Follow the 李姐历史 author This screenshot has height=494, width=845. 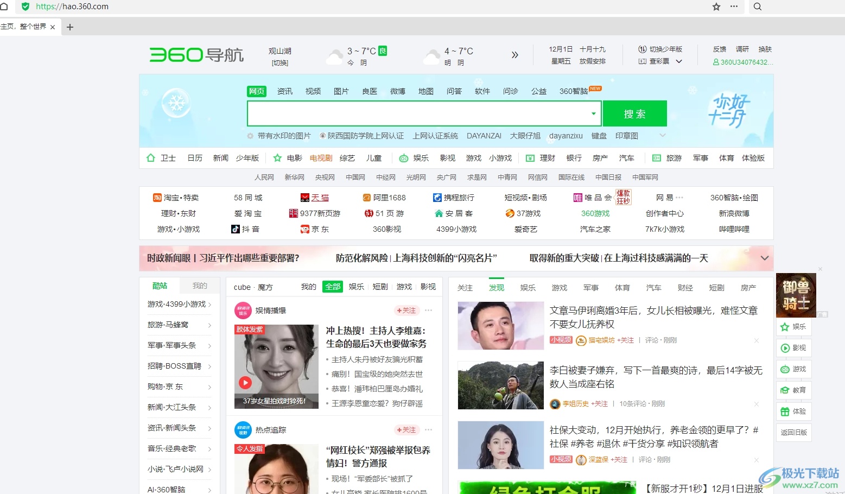point(599,404)
